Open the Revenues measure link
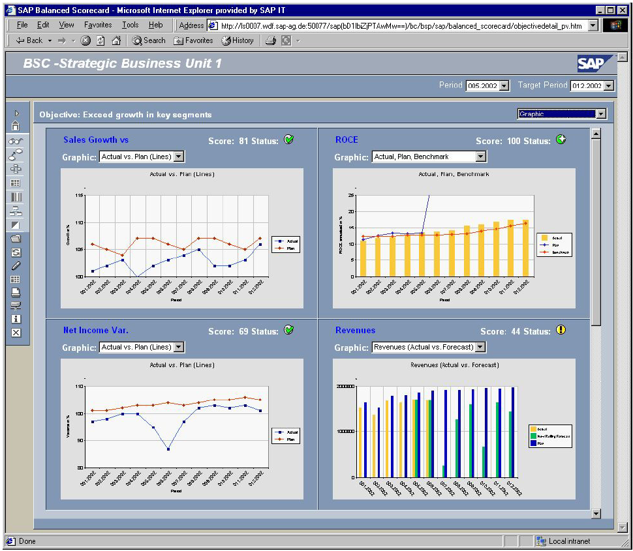The image size is (633, 551). (355, 331)
